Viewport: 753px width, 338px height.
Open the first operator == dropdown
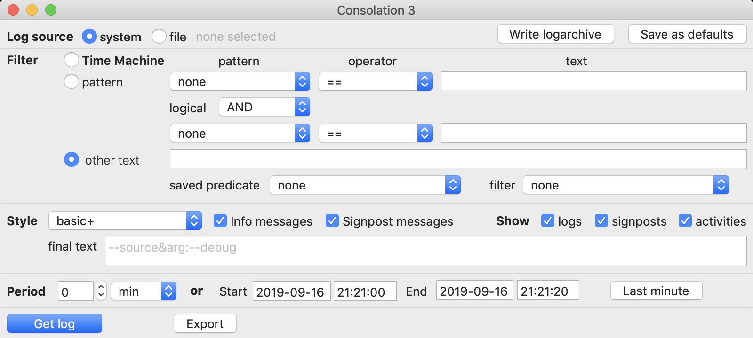pyautogui.click(x=375, y=82)
